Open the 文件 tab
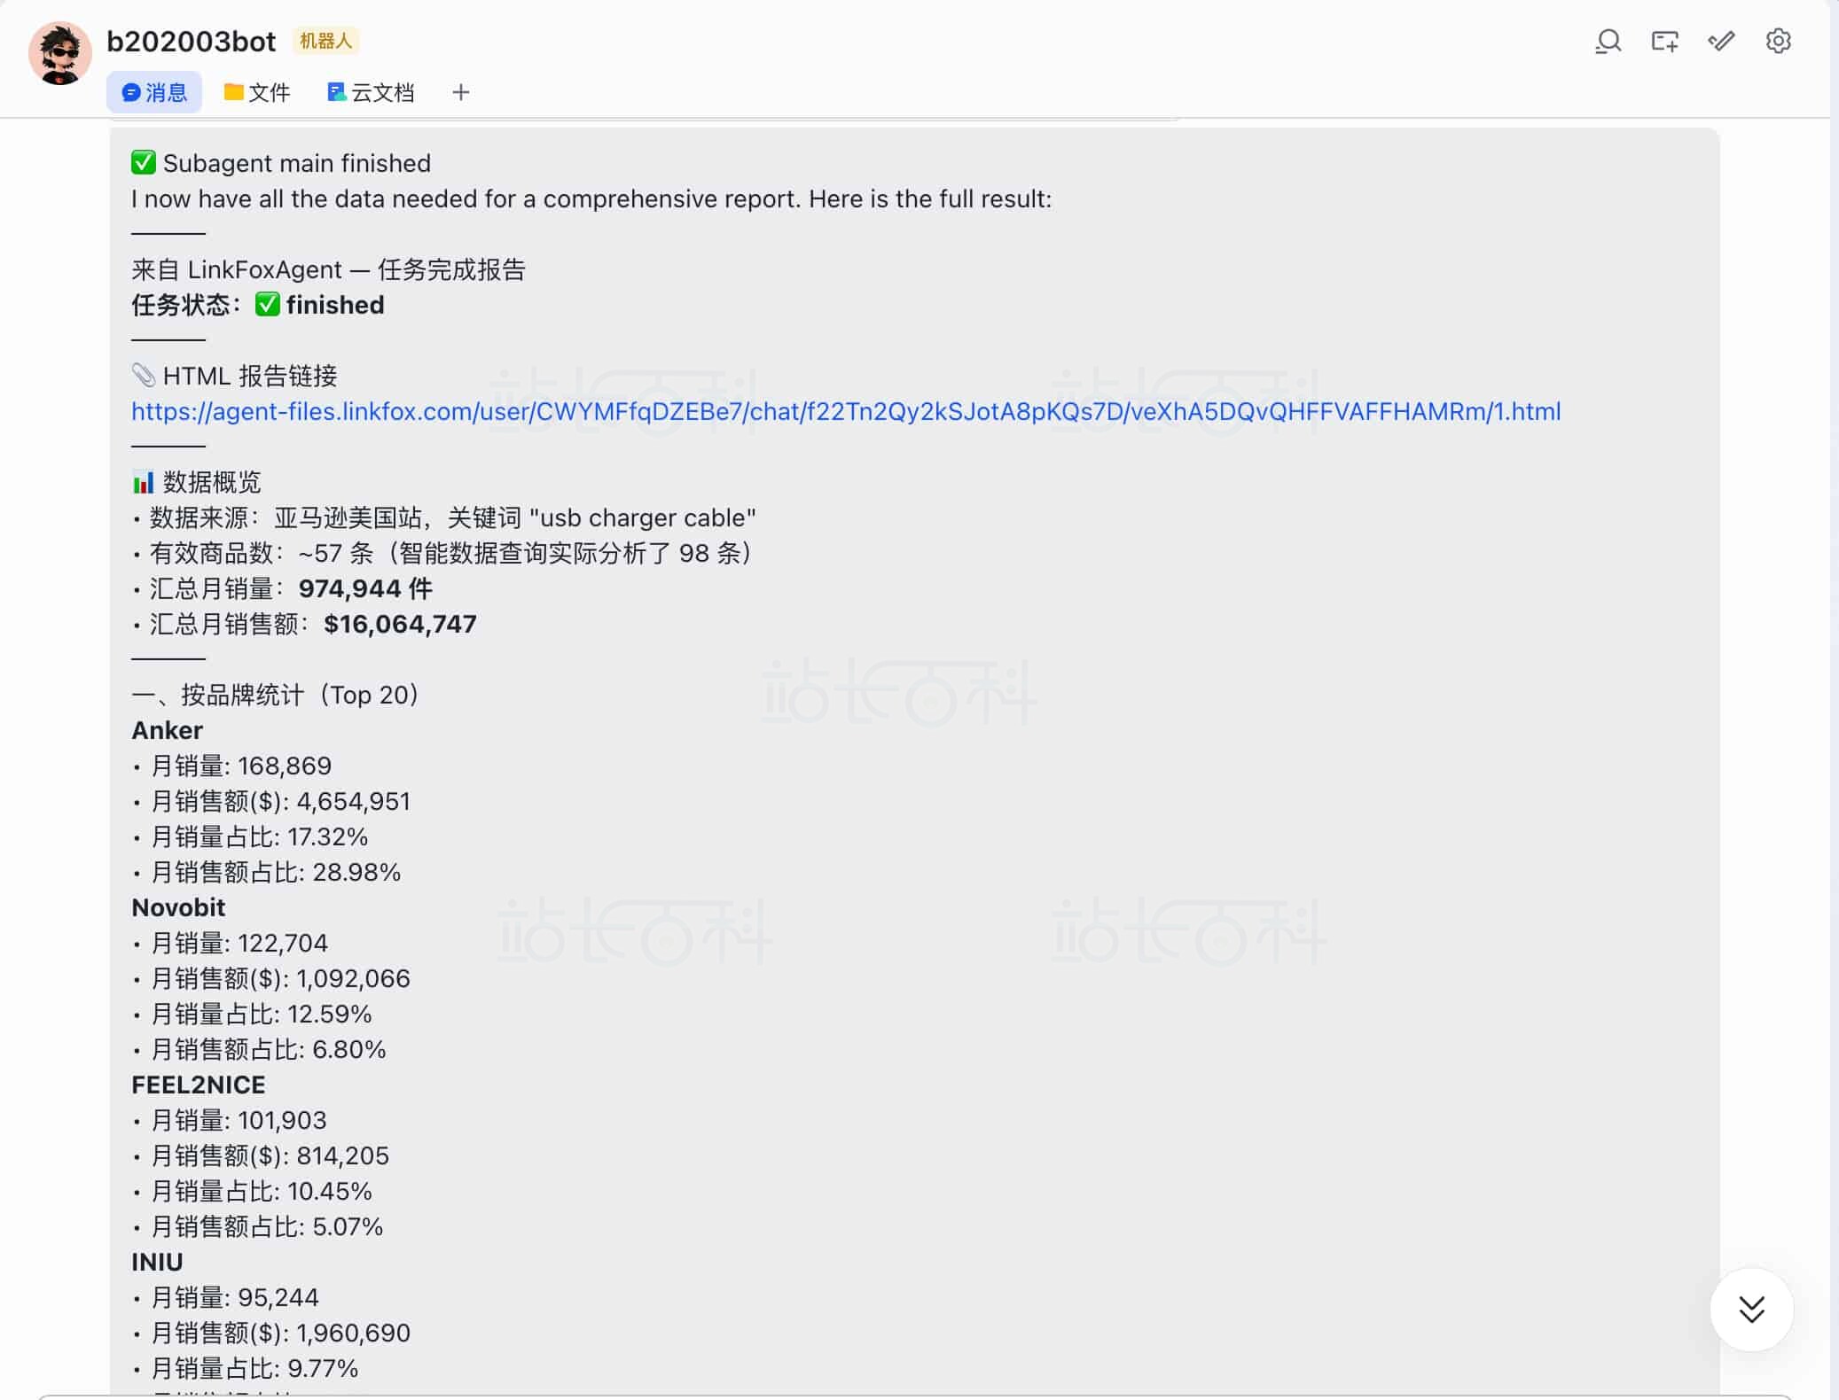Image resolution: width=1839 pixels, height=1400 pixels. tap(257, 92)
